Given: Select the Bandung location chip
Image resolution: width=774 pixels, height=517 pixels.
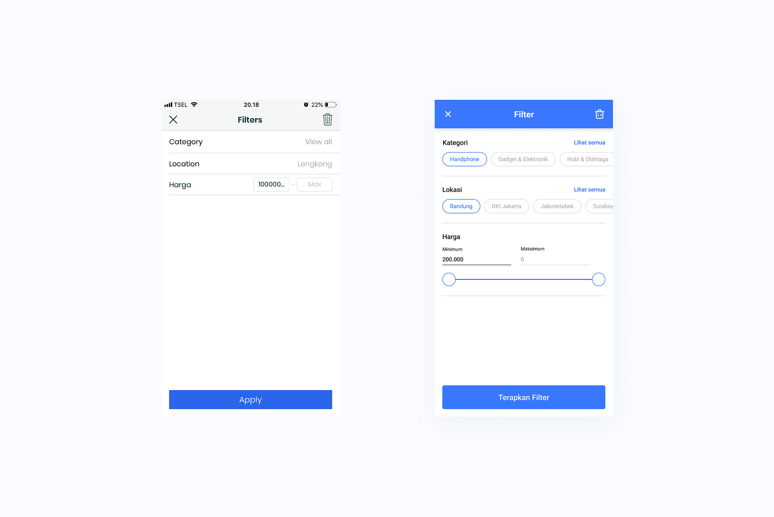Looking at the screenshot, I should coord(461,206).
